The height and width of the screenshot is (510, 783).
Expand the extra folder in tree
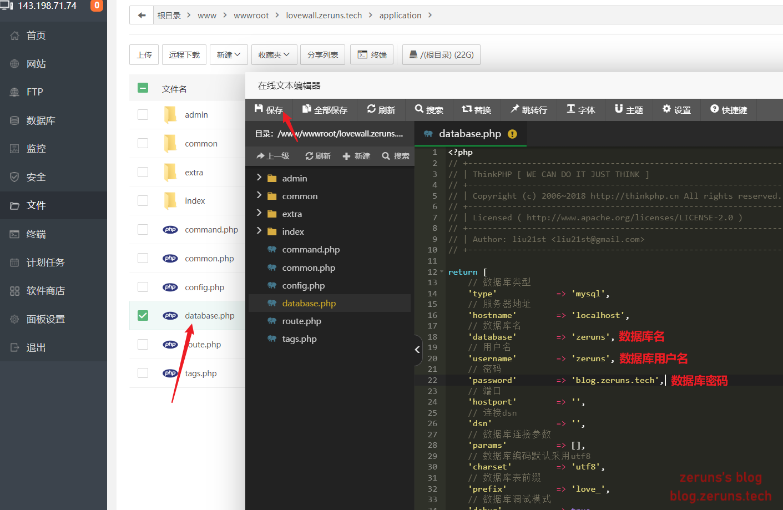(259, 213)
